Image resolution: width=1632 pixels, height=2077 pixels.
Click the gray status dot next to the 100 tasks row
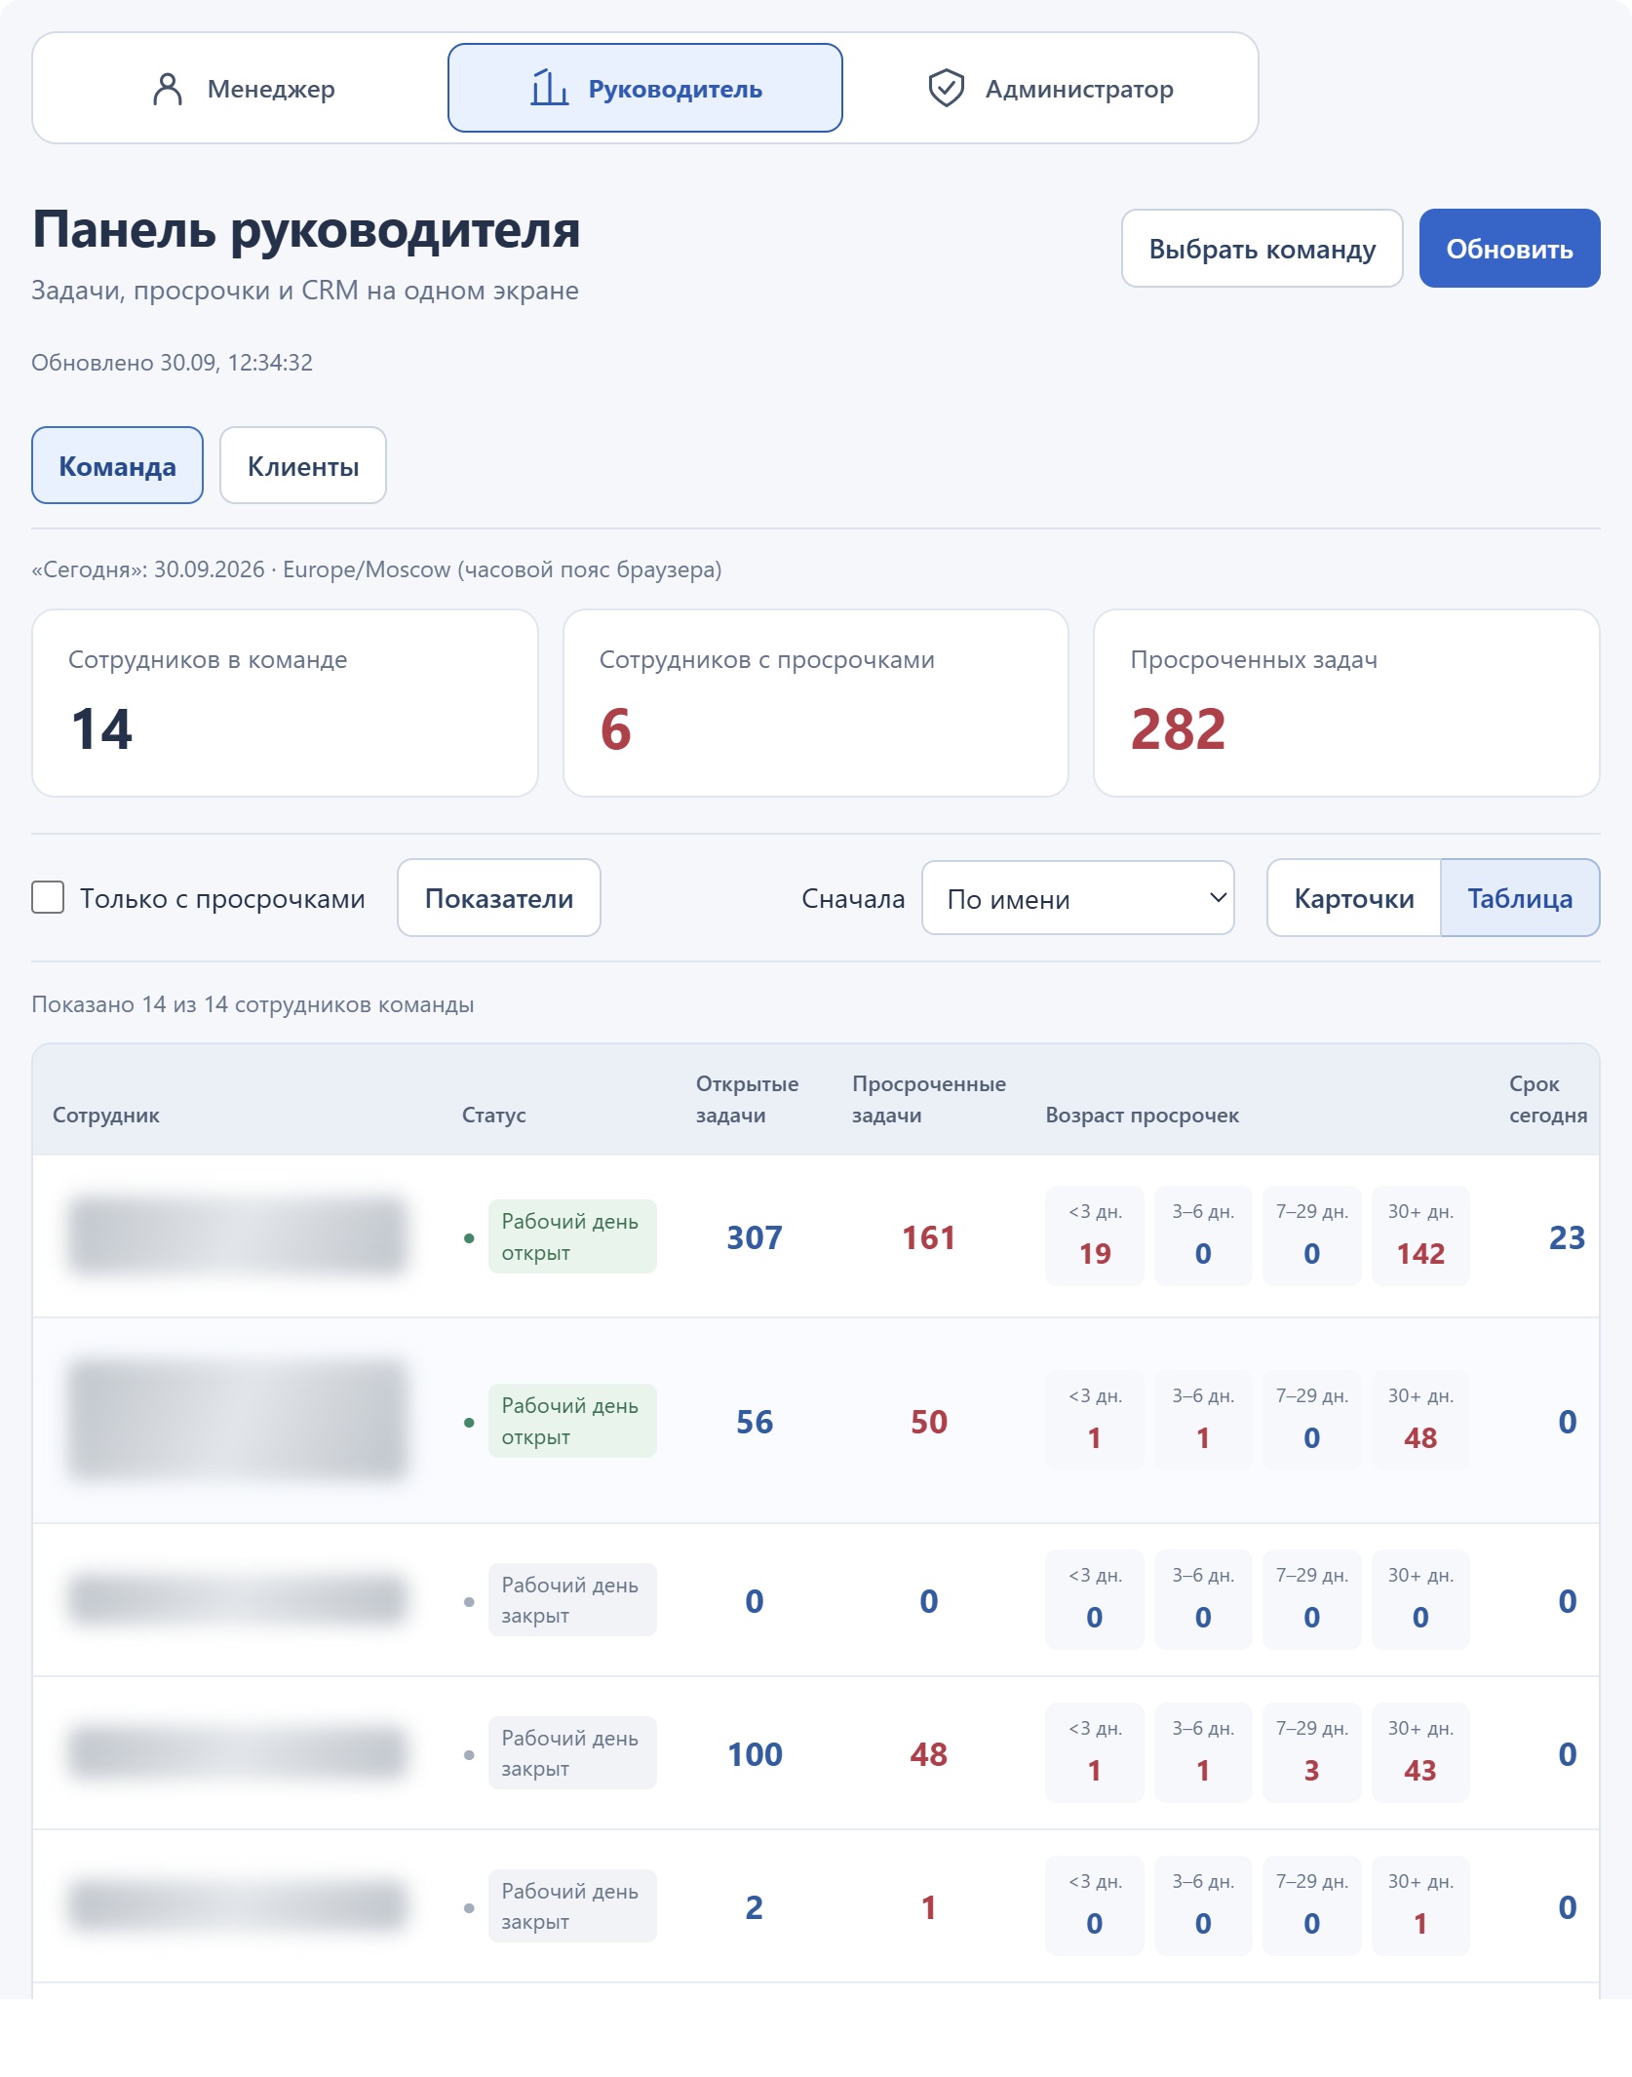coord(469,1754)
